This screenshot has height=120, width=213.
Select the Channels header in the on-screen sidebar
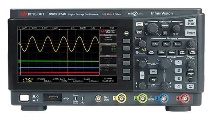tap(108, 44)
